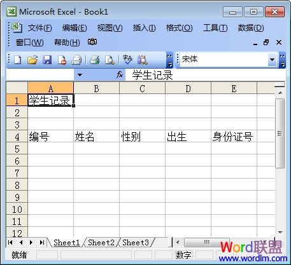Image resolution: width=291 pixels, height=265 pixels.
Task: Click the New workbook icon
Action: click(17, 60)
